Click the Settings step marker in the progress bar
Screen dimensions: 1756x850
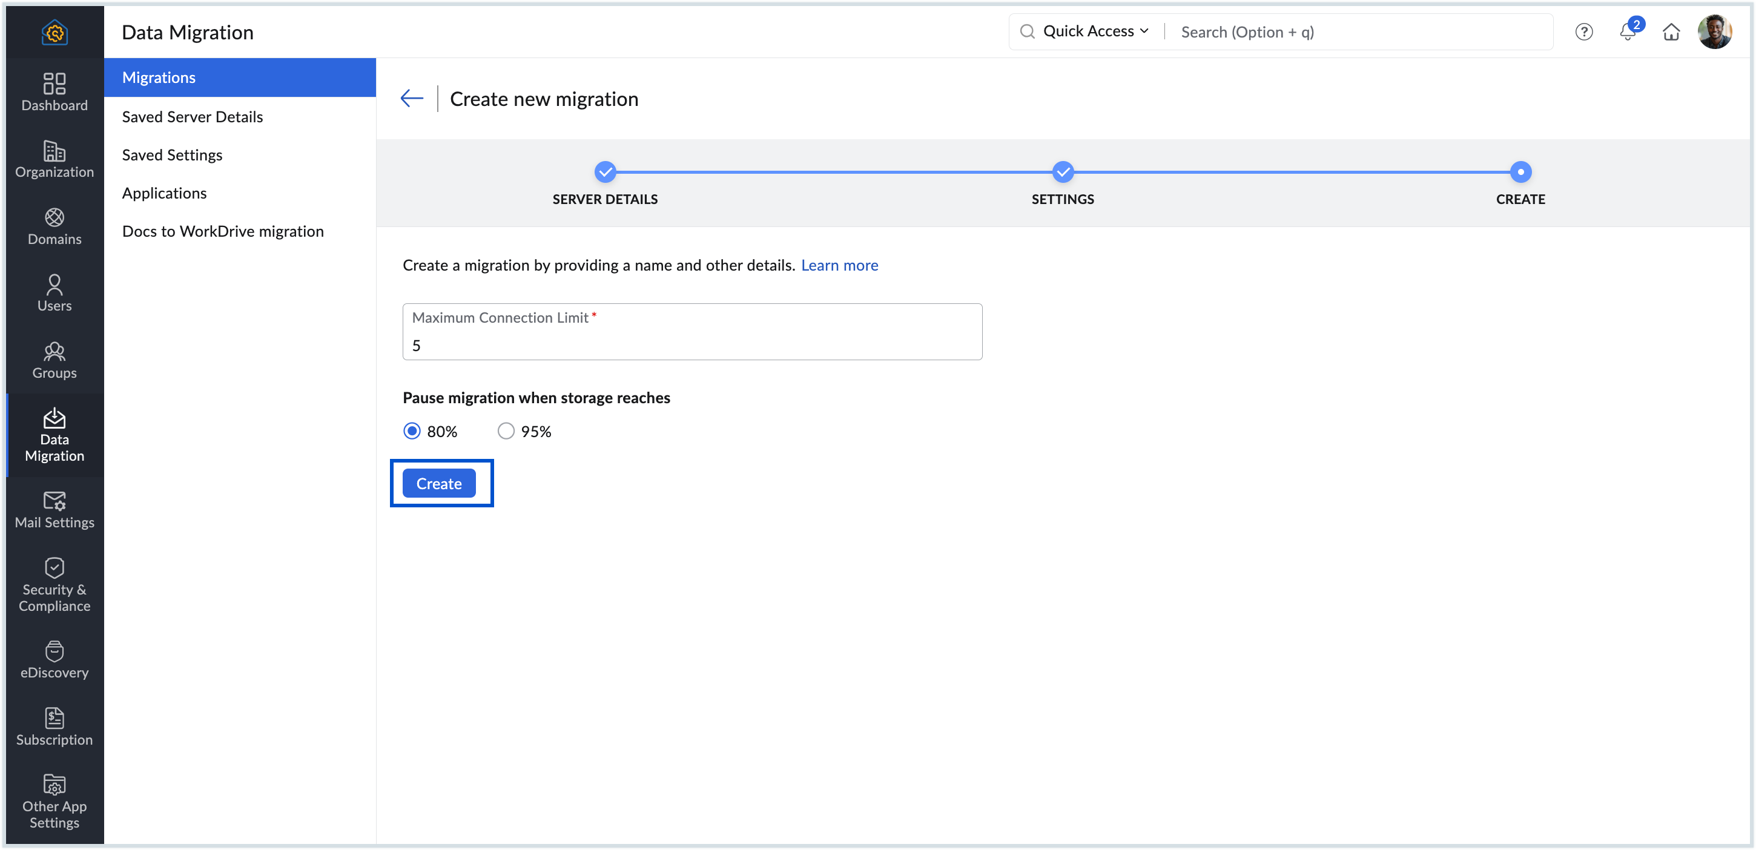tap(1062, 172)
